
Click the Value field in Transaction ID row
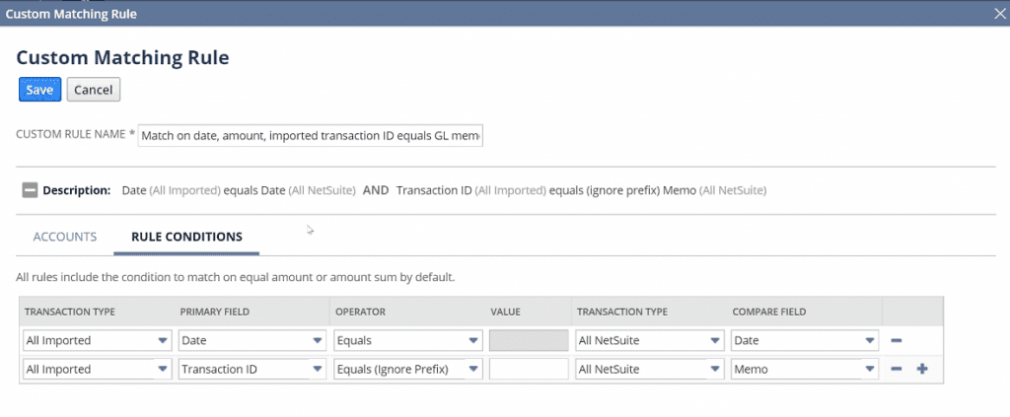[x=529, y=370]
